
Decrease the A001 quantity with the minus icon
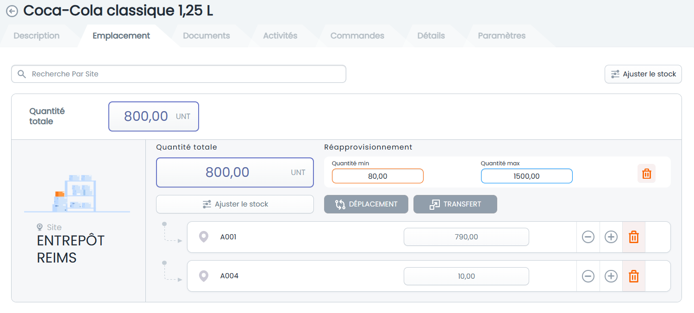[x=588, y=237]
